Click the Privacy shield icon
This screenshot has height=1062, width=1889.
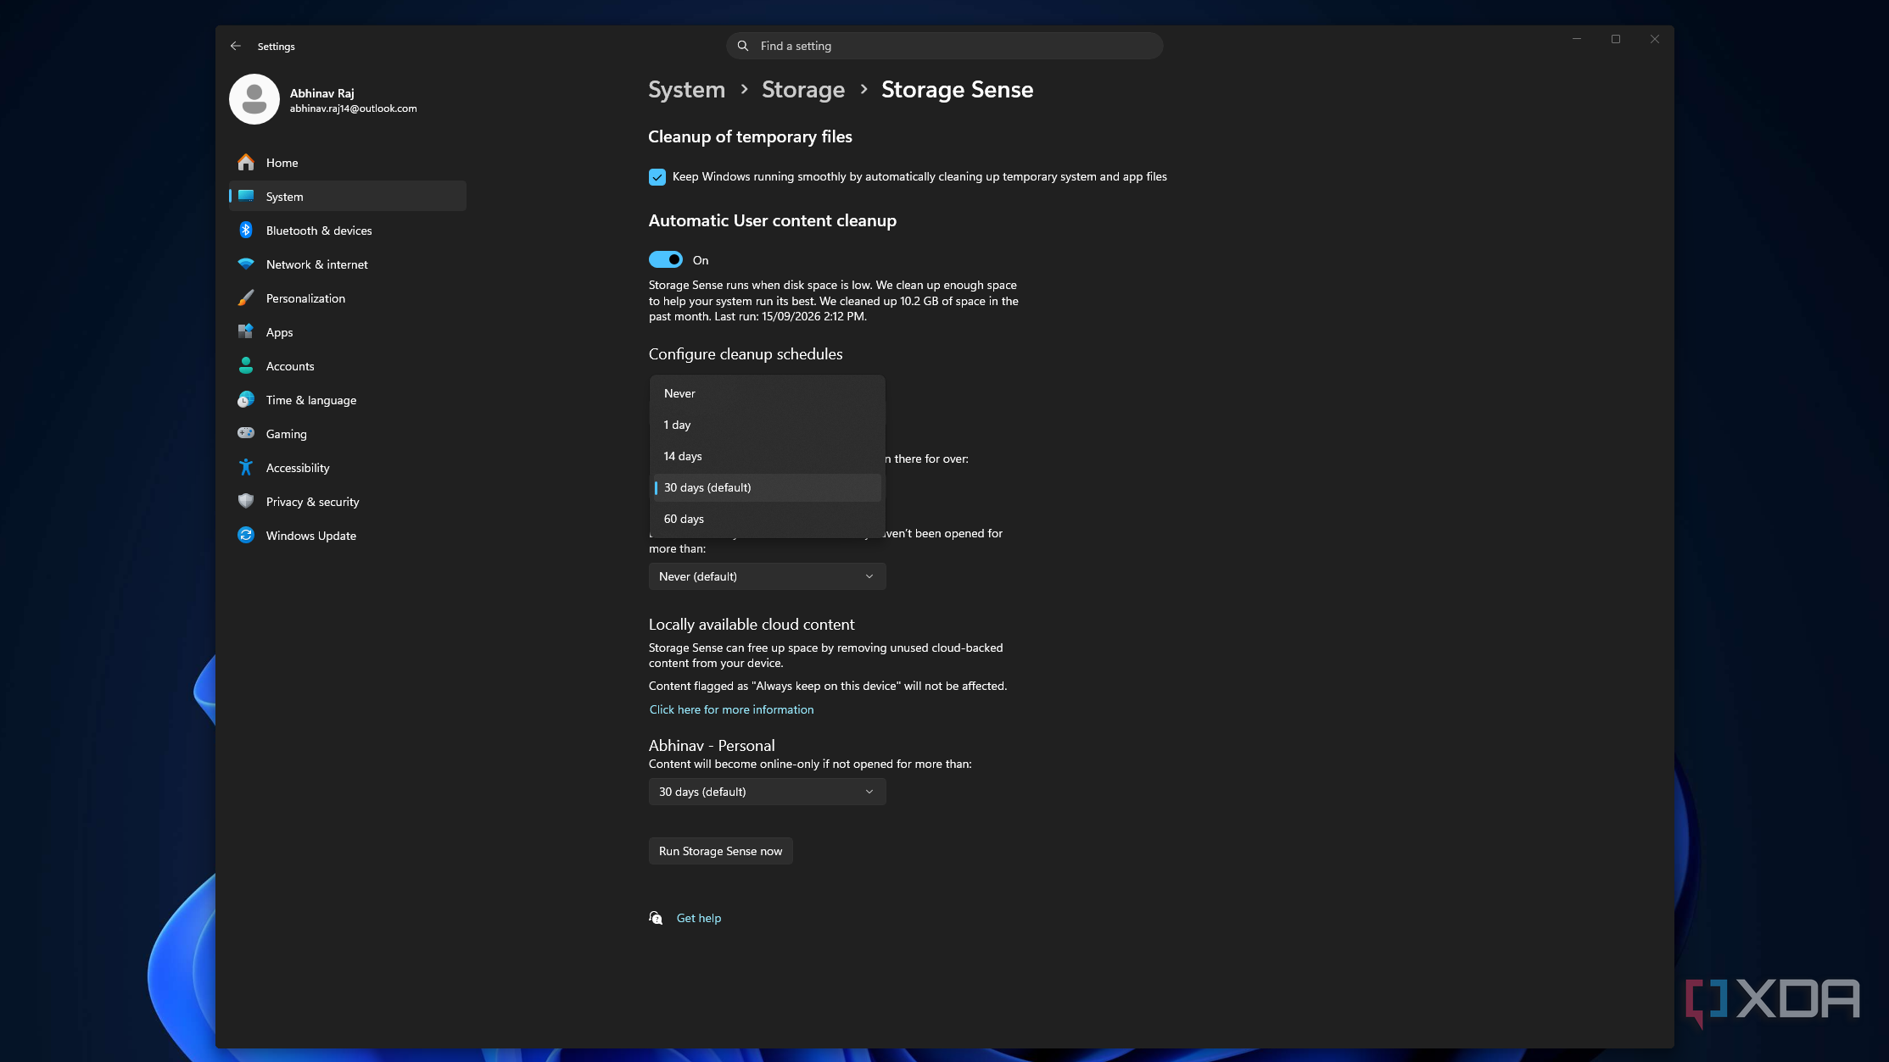point(246,501)
